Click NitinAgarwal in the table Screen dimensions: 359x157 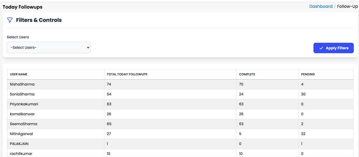pos(21,134)
